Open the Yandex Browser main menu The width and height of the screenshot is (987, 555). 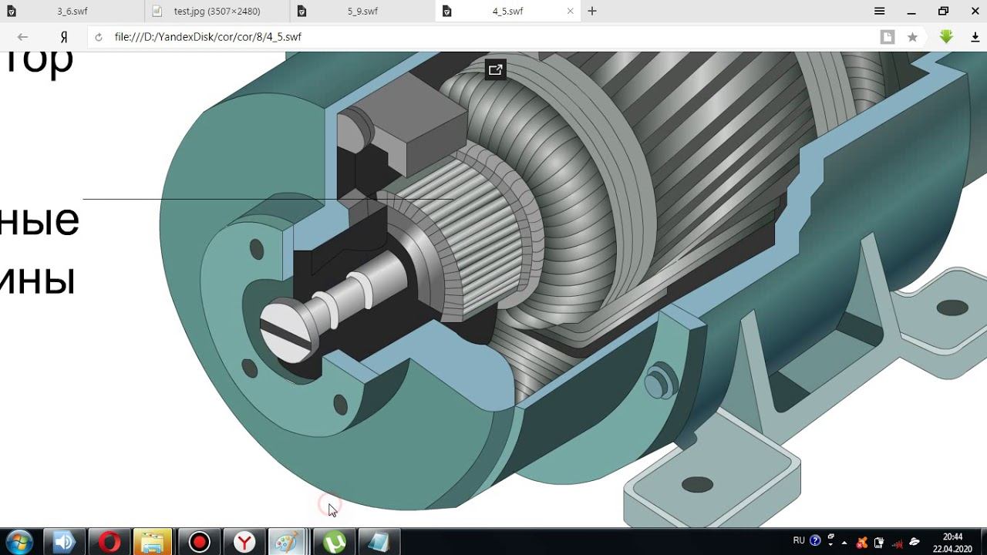click(x=880, y=12)
